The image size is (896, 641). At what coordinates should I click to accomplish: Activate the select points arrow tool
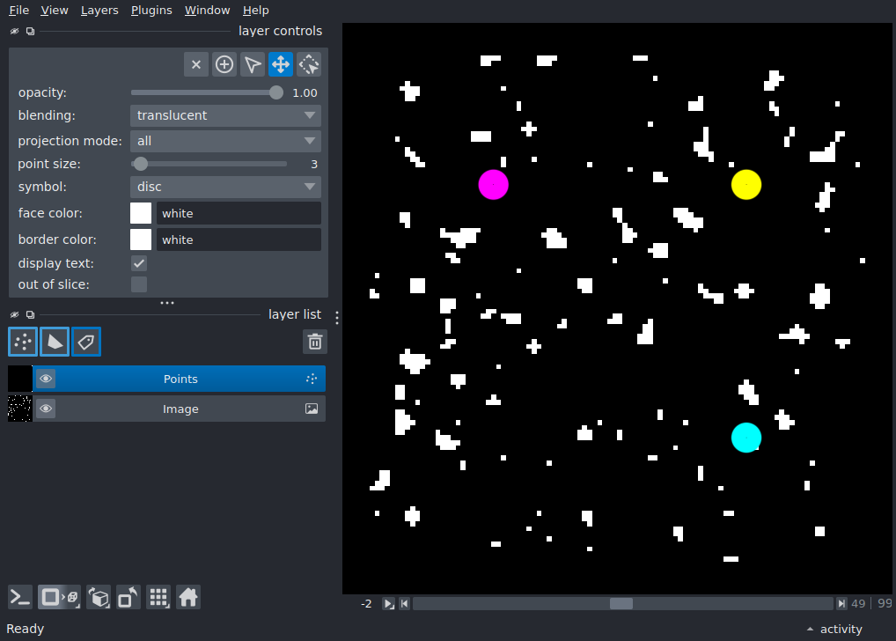point(253,64)
